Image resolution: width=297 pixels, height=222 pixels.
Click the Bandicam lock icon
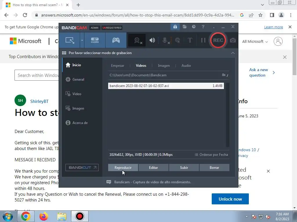[175, 27]
